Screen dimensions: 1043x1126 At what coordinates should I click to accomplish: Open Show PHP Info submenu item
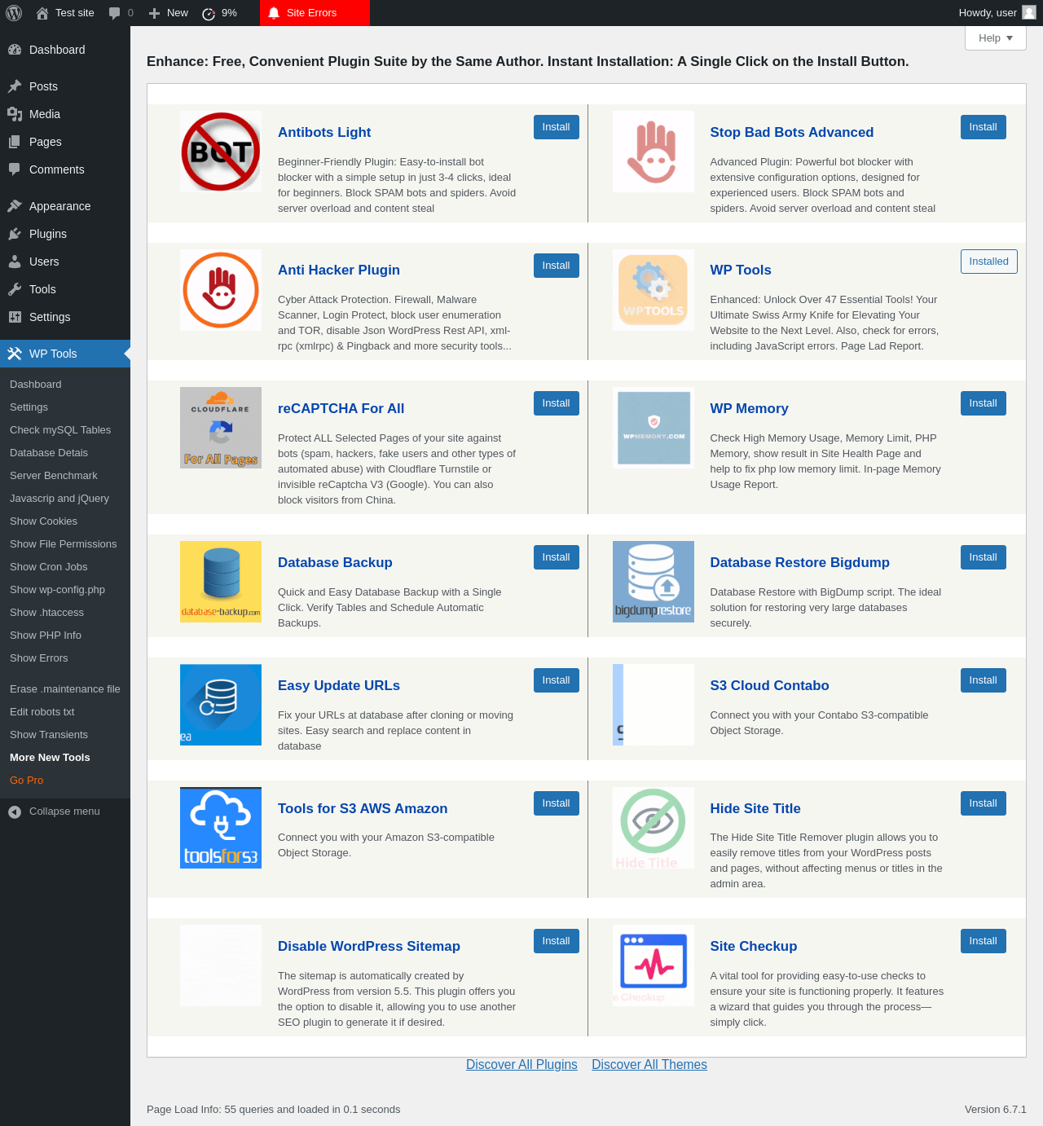(x=46, y=636)
